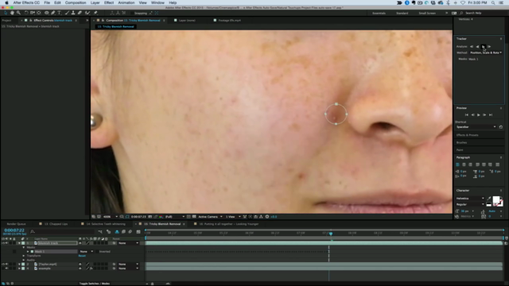Viewport: 509px width, 286px height.
Task: Mute audio of example layer
Action: (x=6, y=269)
